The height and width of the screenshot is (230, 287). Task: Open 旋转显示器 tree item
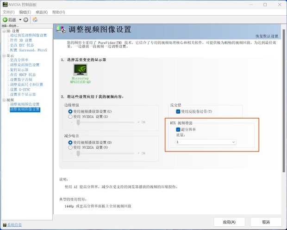tap(19, 70)
